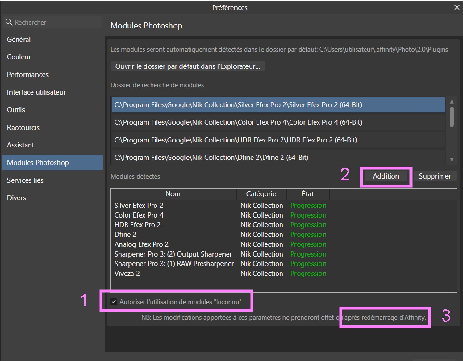The height and width of the screenshot is (361, 463).
Task: Sort by the Nom column header
Action: tap(173, 194)
